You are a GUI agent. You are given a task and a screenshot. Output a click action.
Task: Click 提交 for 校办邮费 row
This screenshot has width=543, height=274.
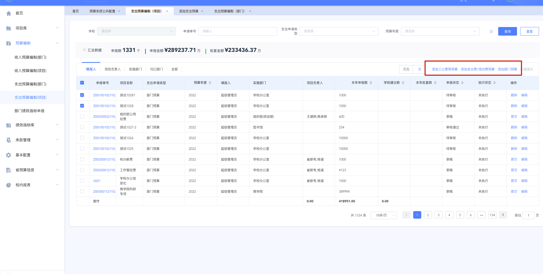coord(514,159)
